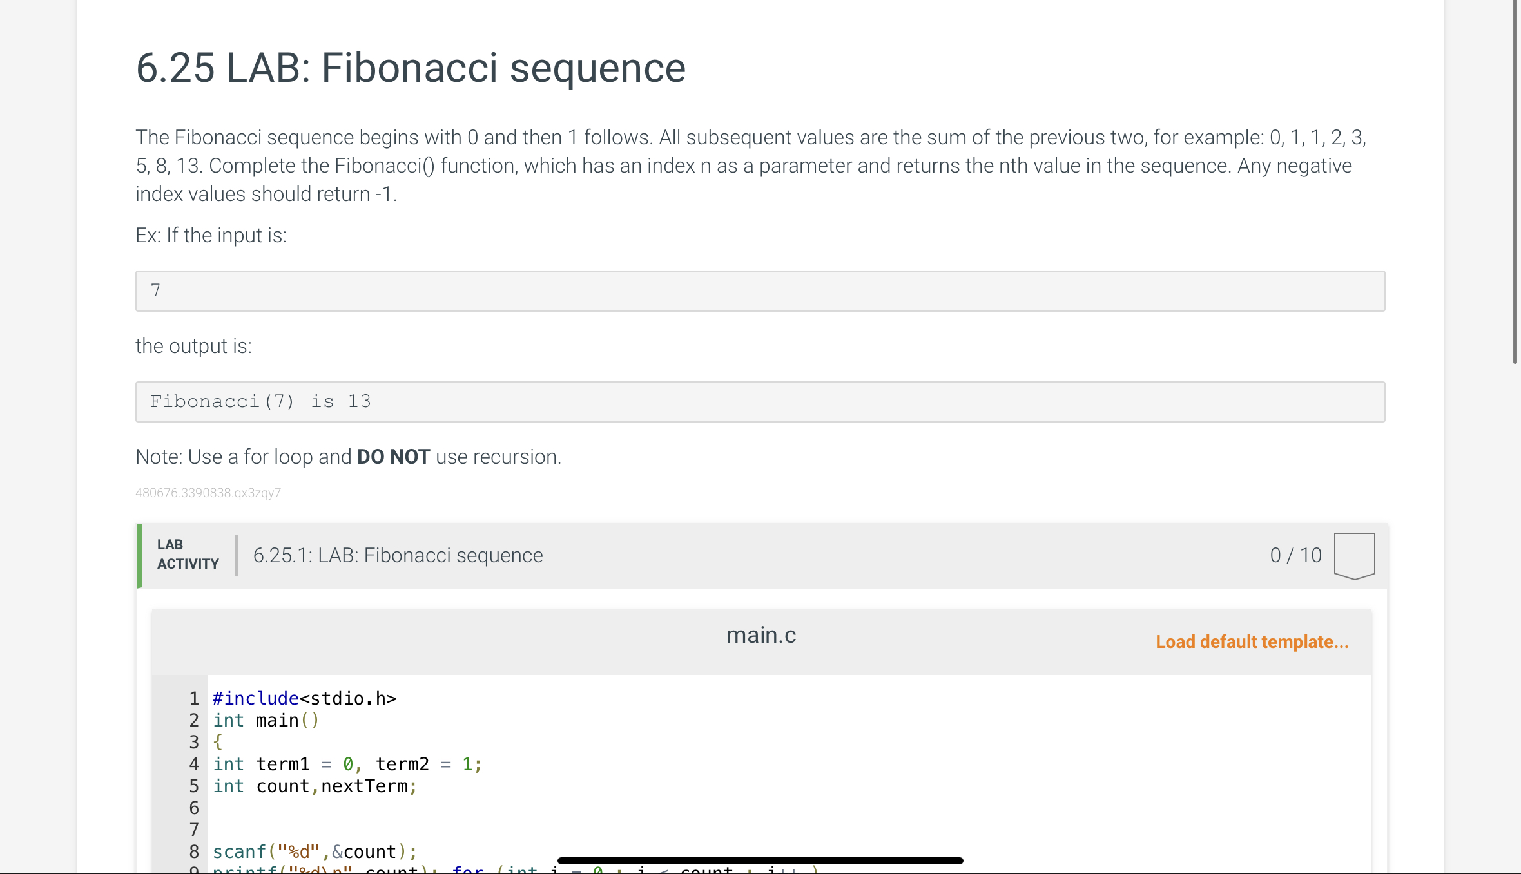The width and height of the screenshot is (1521, 874).
Task: Click line number 4 in the editor
Action: point(193,765)
